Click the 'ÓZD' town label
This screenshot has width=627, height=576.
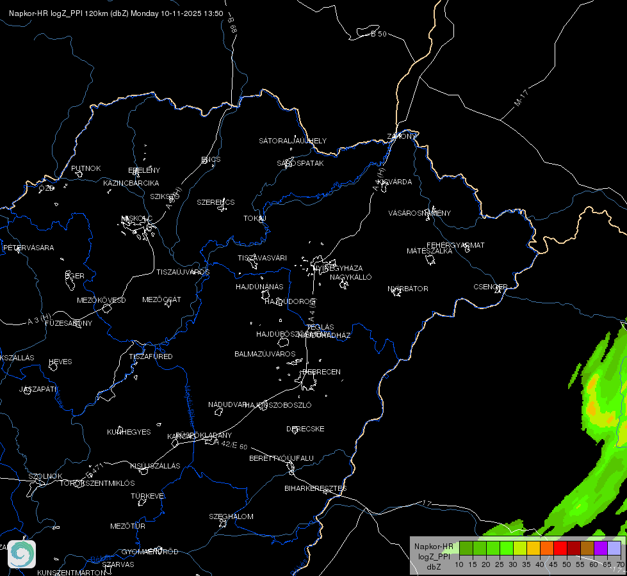point(46,188)
